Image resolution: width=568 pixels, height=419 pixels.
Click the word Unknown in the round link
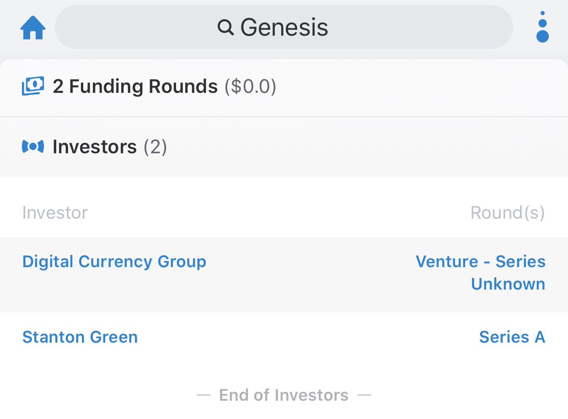click(x=508, y=284)
